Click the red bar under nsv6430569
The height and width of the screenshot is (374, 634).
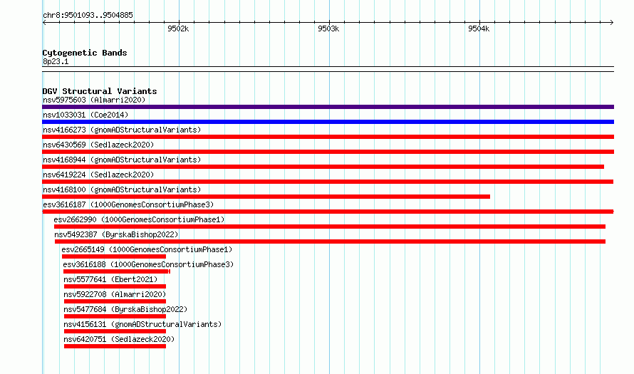click(x=328, y=152)
